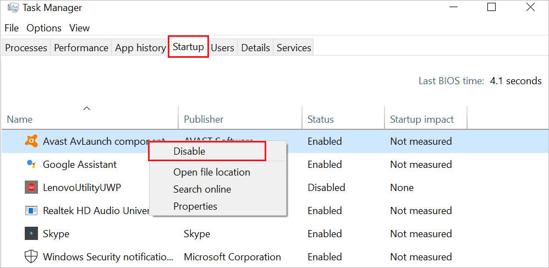Close the Task Manager window
Screen dimensions: 549x268
pyautogui.click(x=530, y=7)
